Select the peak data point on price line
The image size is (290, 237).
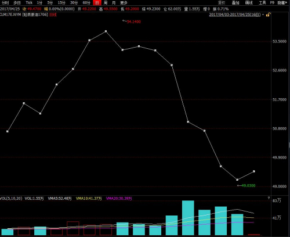click(x=106, y=31)
